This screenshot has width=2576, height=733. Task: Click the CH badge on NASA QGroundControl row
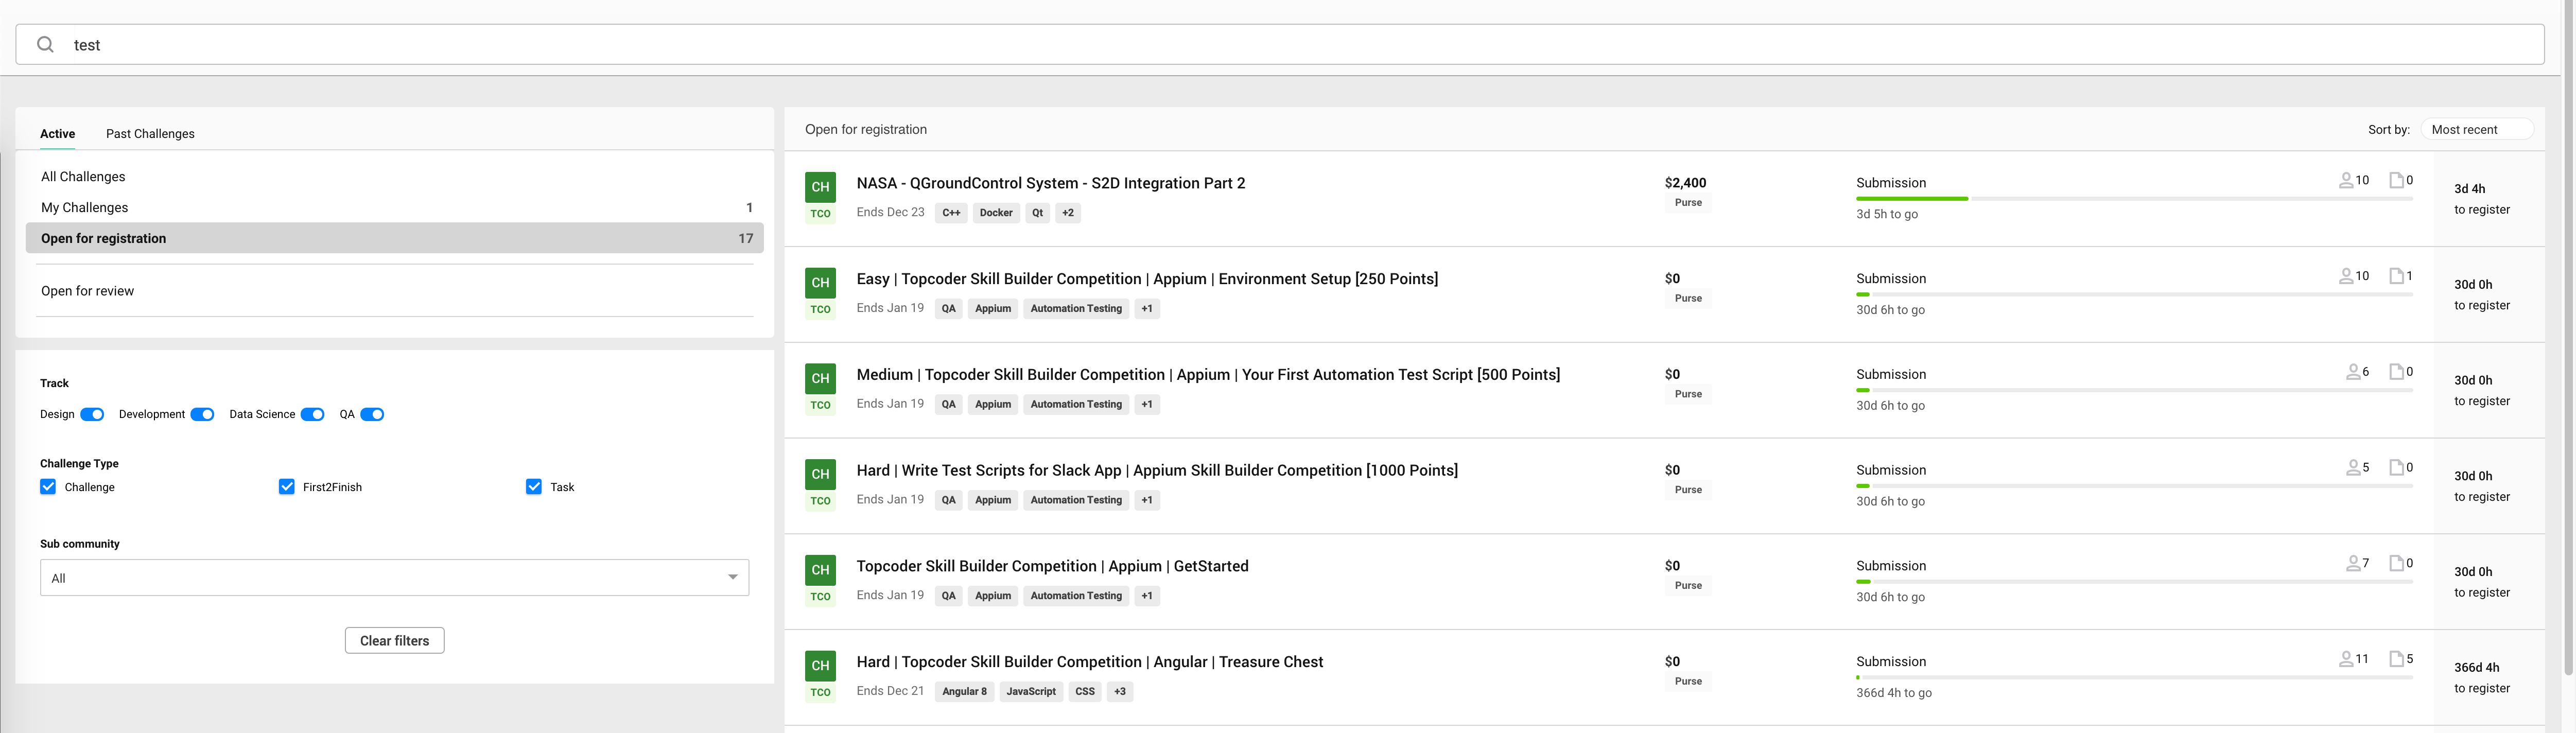820,187
